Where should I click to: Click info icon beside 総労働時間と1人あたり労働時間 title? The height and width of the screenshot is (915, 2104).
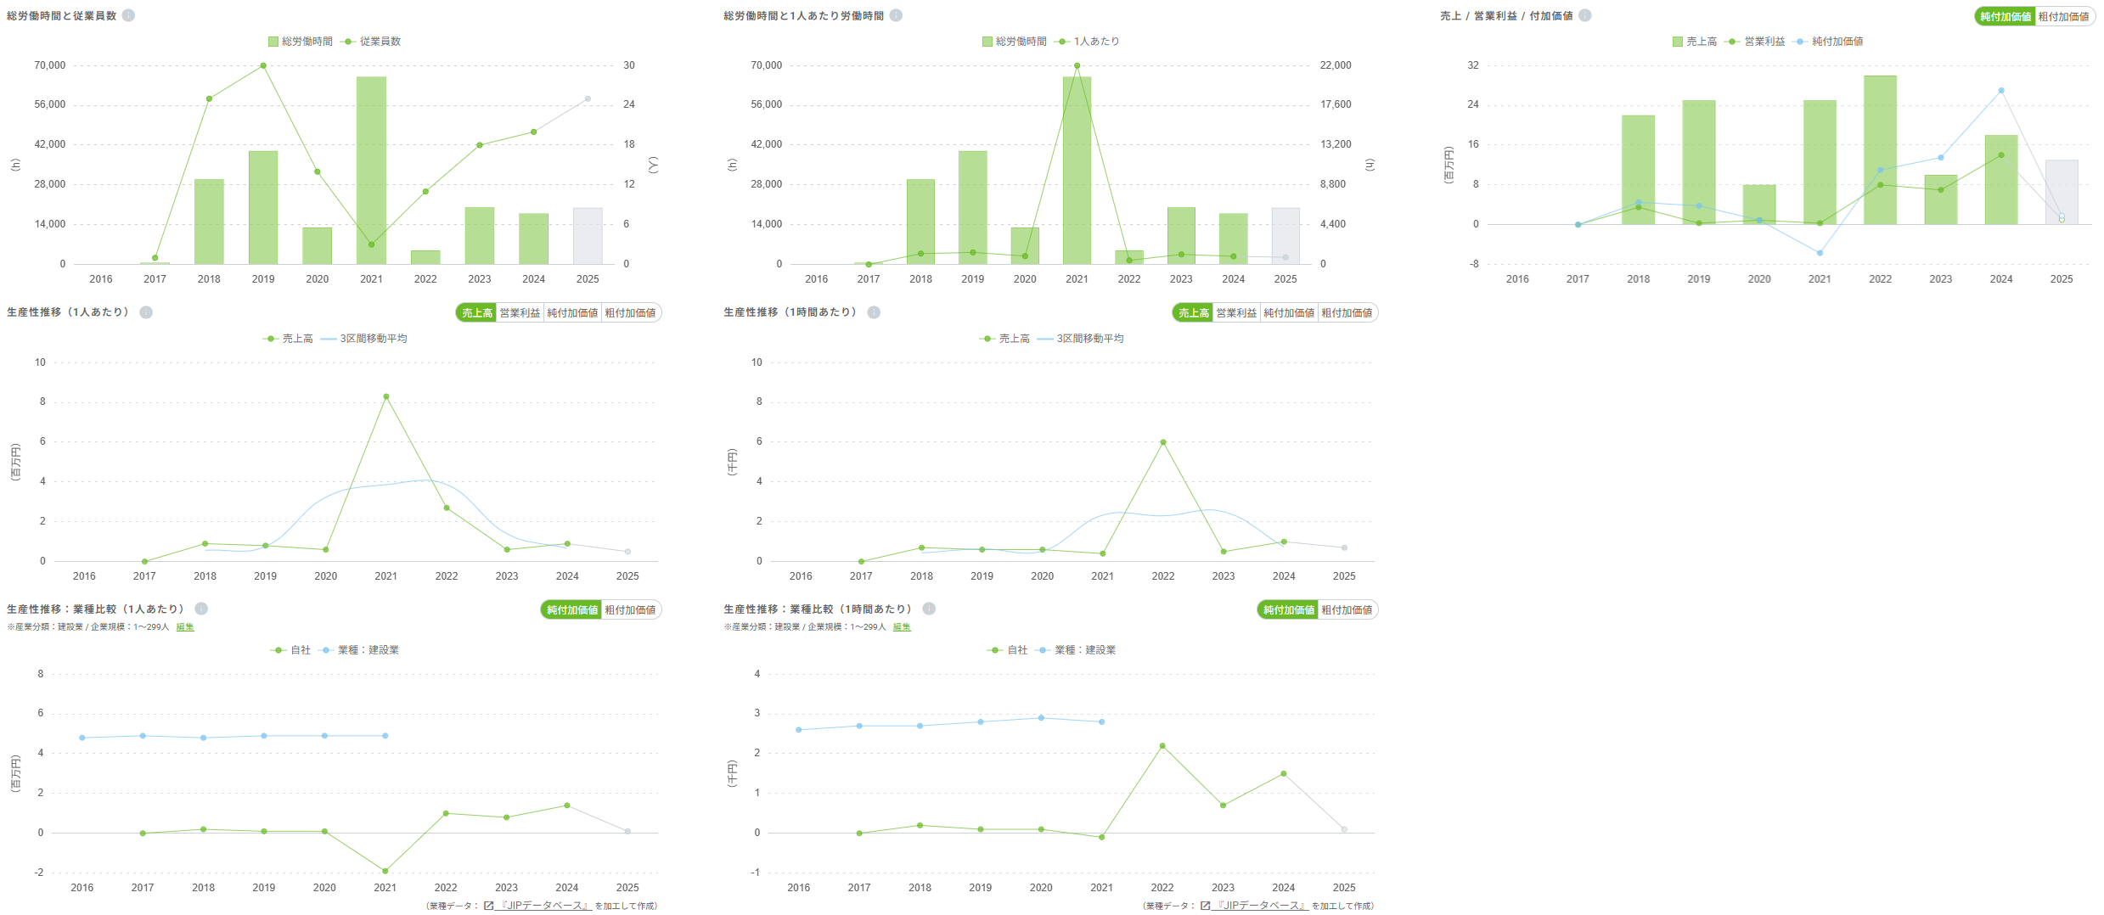click(896, 15)
